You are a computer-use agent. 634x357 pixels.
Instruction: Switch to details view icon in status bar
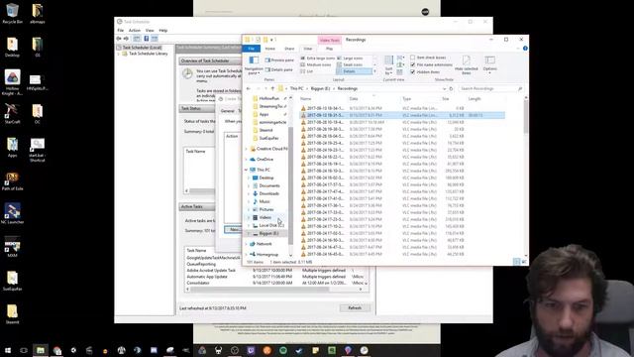pos(516,262)
